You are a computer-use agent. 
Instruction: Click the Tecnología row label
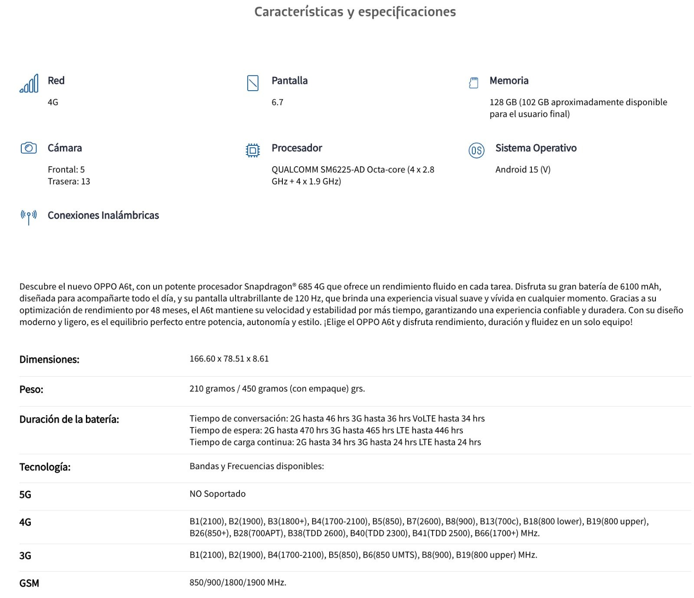[45, 467]
